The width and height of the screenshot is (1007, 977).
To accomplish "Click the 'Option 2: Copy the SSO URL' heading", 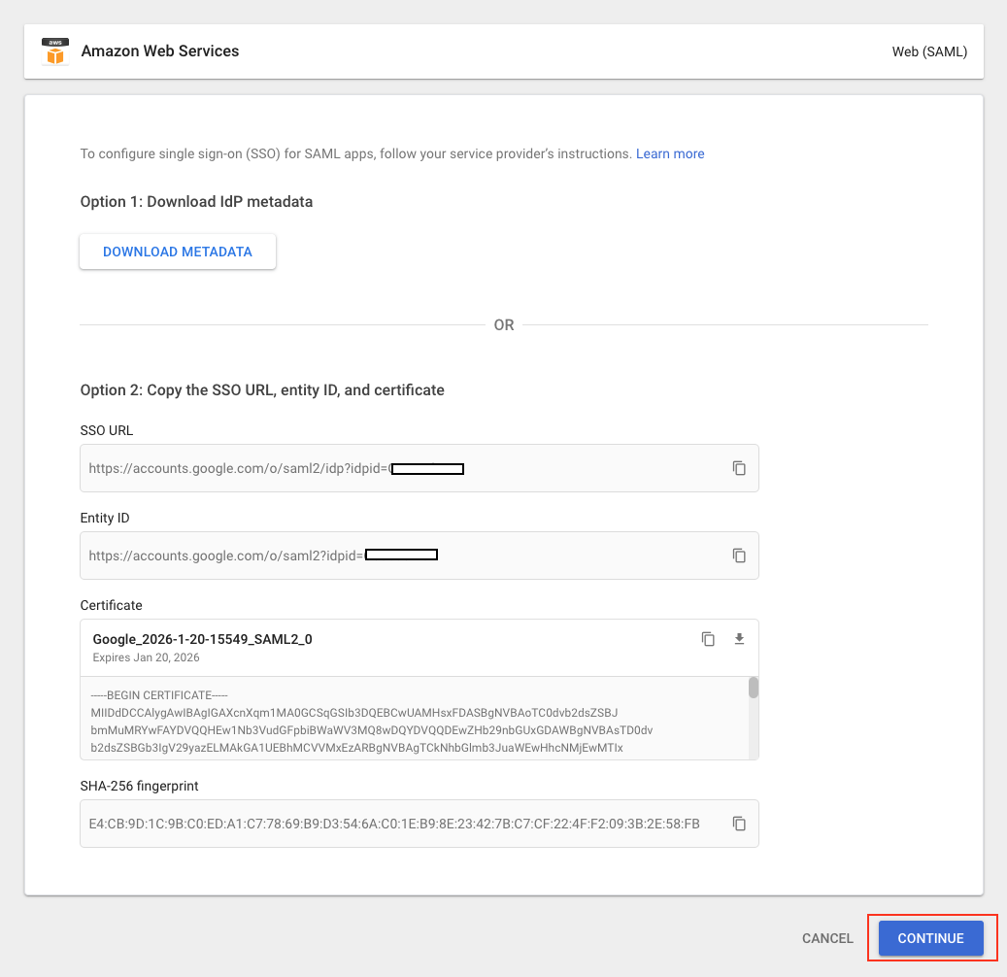I will [262, 389].
